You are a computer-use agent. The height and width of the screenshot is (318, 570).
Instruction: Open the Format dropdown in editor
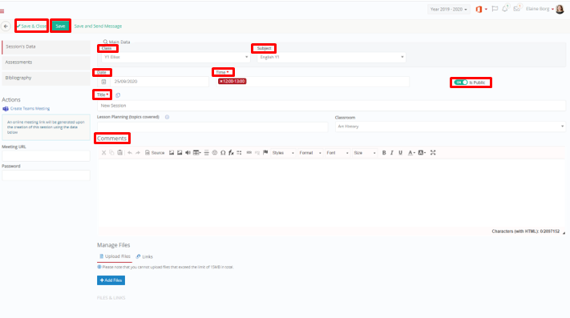point(310,153)
